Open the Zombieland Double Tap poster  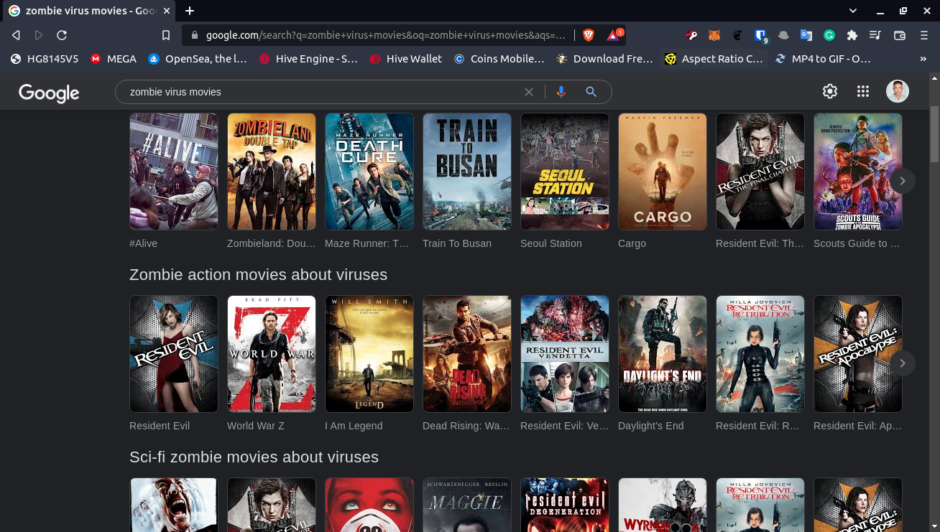coord(272,172)
